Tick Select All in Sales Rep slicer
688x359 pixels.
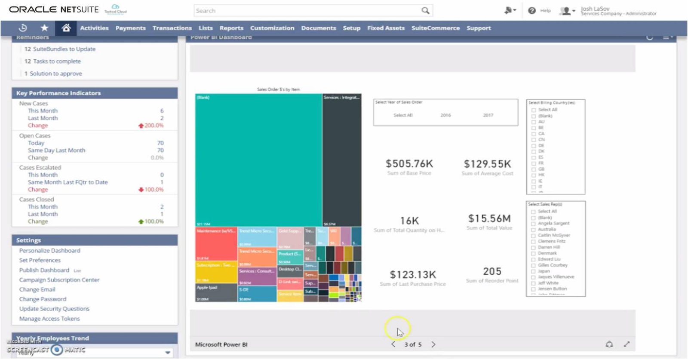coord(533,212)
